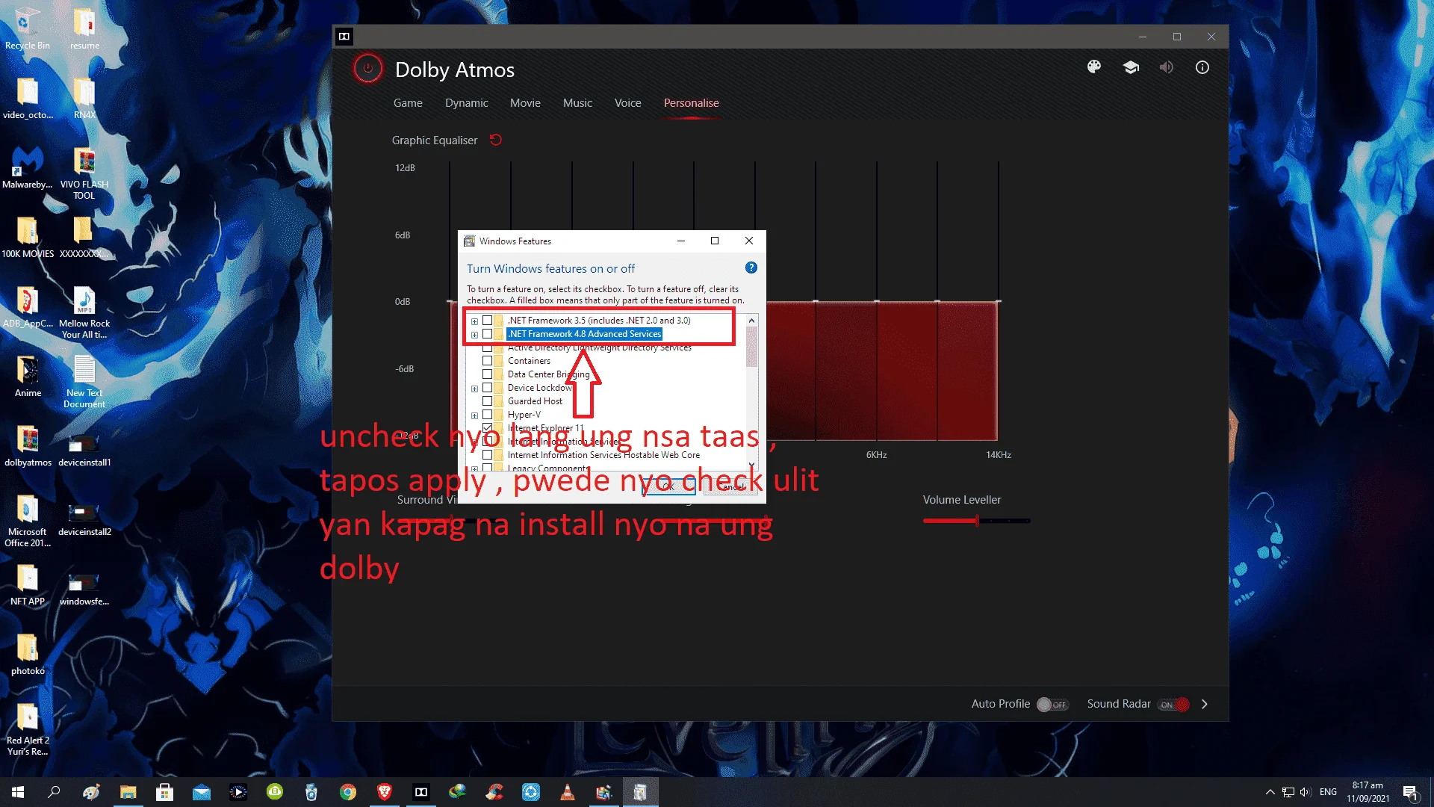The width and height of the screenshot is (1434, 807).
Task: Click the 6KHz equaliser band handle
Action: pos(877,301)
